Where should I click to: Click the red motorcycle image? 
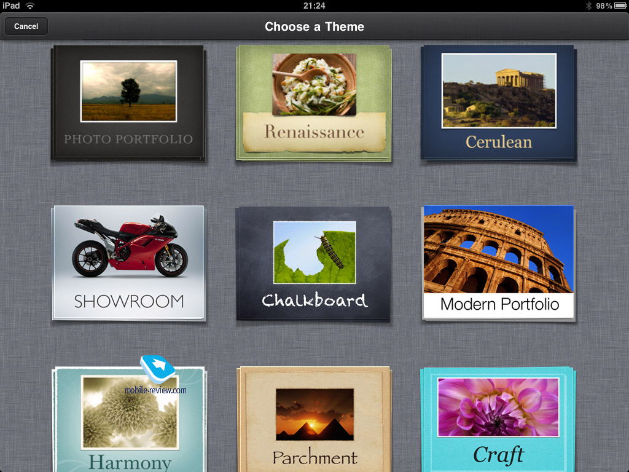coord(130,246)
